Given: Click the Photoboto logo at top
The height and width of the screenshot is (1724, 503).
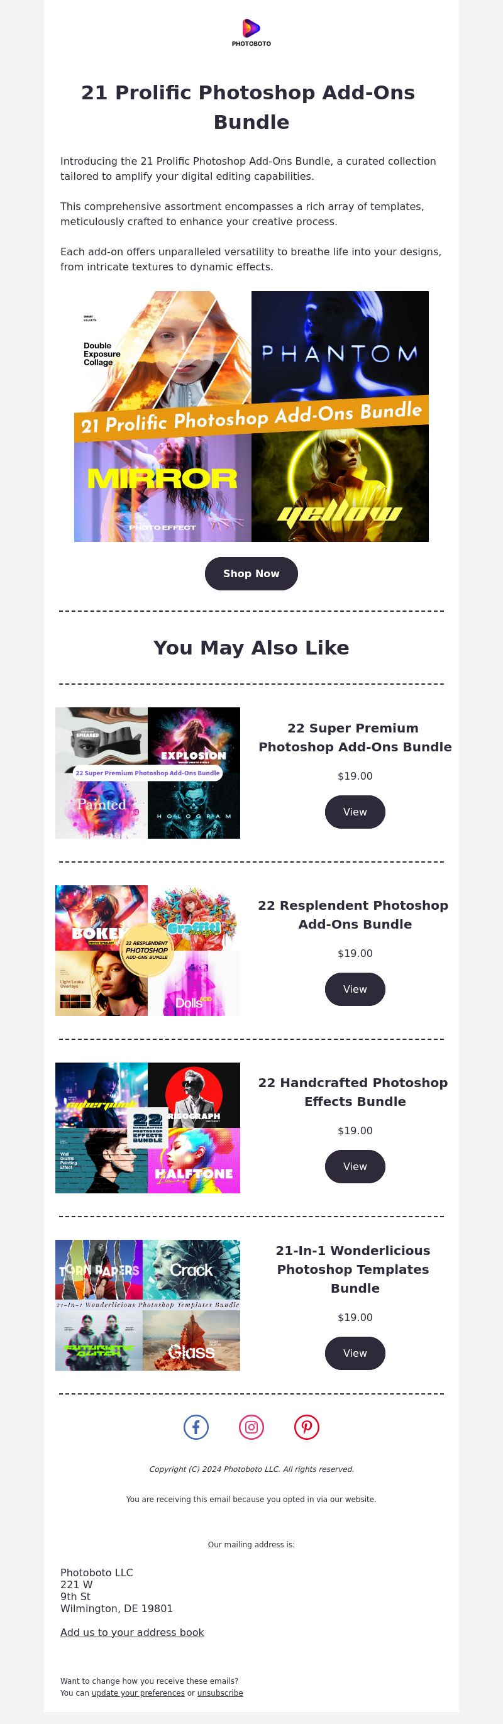Looking at the screenshot, I should 251,33.
